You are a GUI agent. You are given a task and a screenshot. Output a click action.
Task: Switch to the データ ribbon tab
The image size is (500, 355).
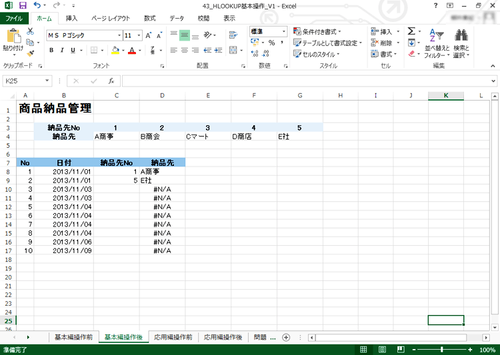pyautogui.click(x=177, y=18)
